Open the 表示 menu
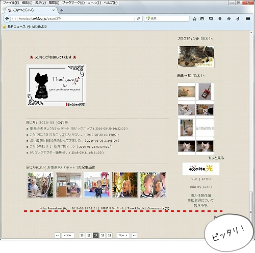The width and height of the screenshot is (255, 253). click(40, 3)
